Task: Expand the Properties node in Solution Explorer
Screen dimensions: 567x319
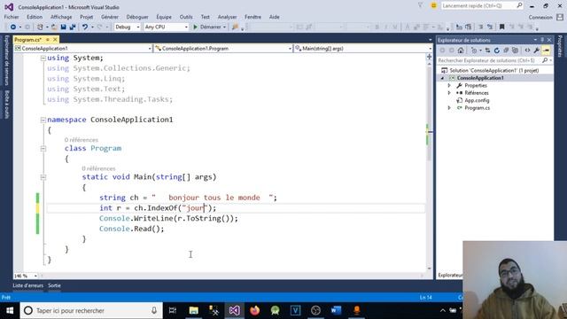Action: [449, 86]
